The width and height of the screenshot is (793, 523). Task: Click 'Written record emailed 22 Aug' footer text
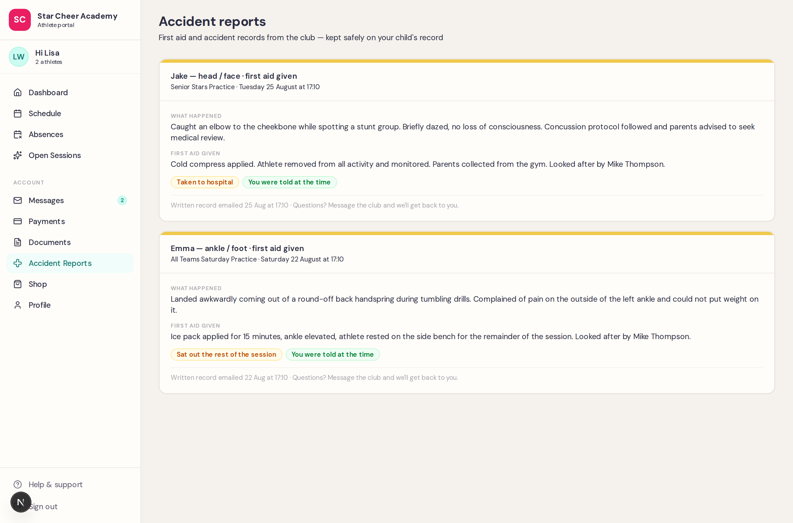314,378
